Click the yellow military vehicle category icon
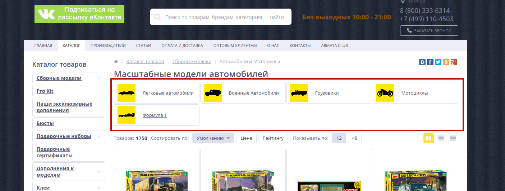This screenshot has height=191, width=505. 213,93
